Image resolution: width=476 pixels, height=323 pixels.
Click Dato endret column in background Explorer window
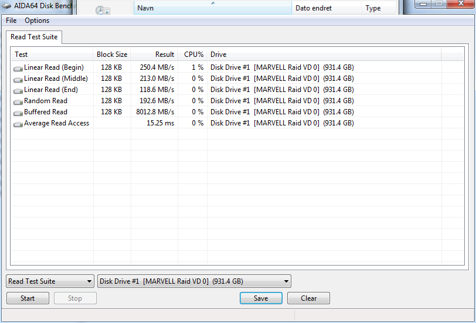(x=327, y=8)
